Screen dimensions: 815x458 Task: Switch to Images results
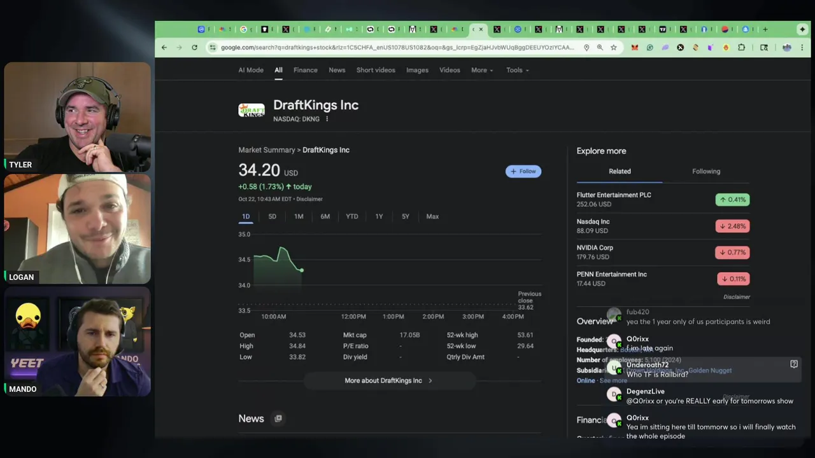(x=417, y=70)
